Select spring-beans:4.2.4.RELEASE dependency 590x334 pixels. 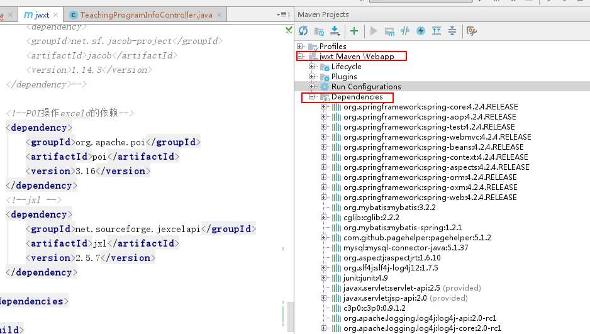(x=433, y=147)
